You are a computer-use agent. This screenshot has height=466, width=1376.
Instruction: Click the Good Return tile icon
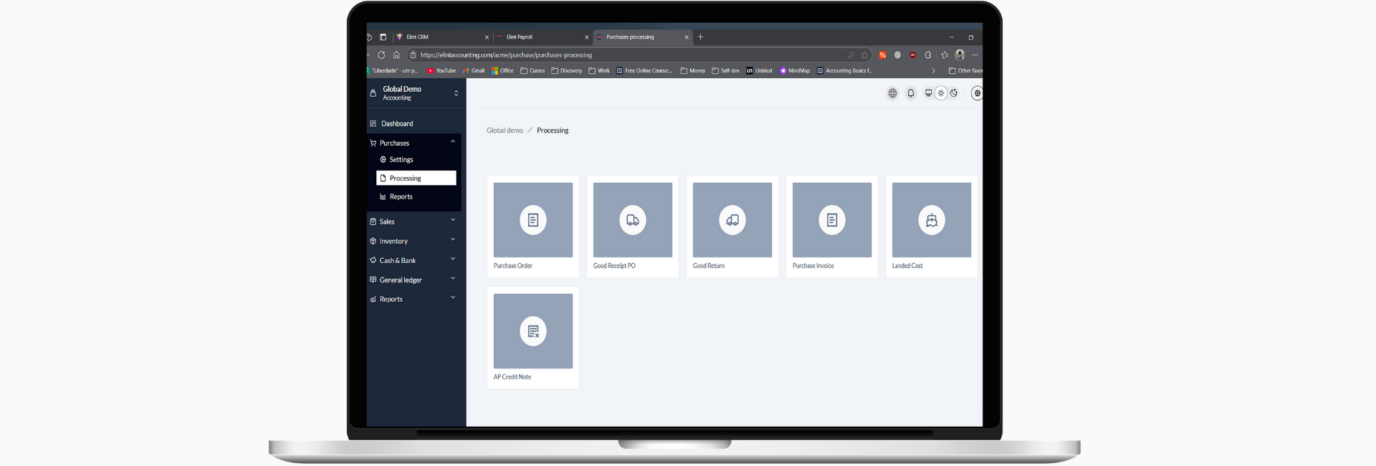tap(732, 220)
